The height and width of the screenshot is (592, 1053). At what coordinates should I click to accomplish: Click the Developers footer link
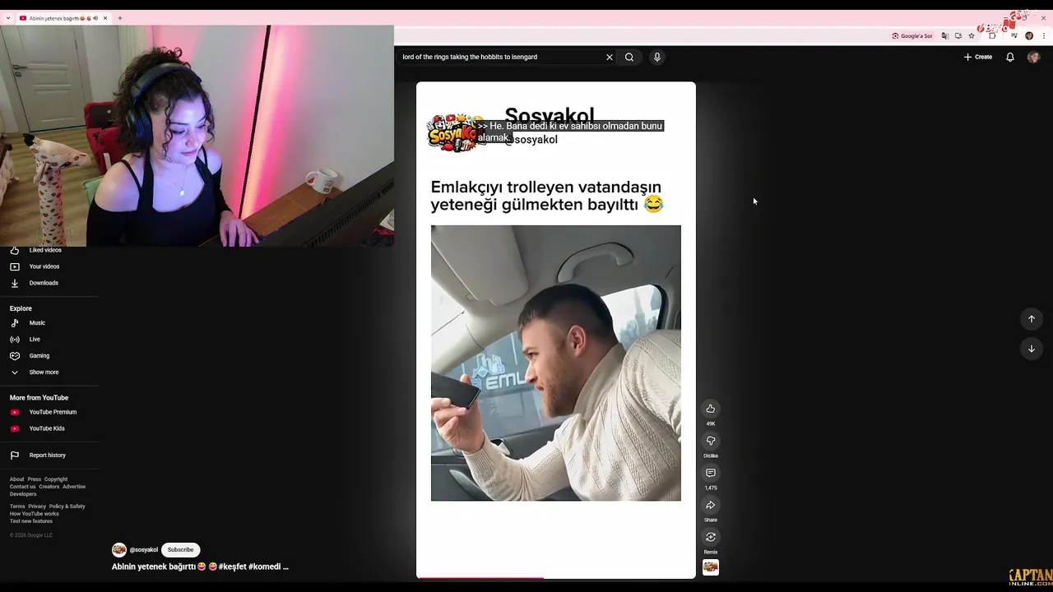click(x=23, y=494)
